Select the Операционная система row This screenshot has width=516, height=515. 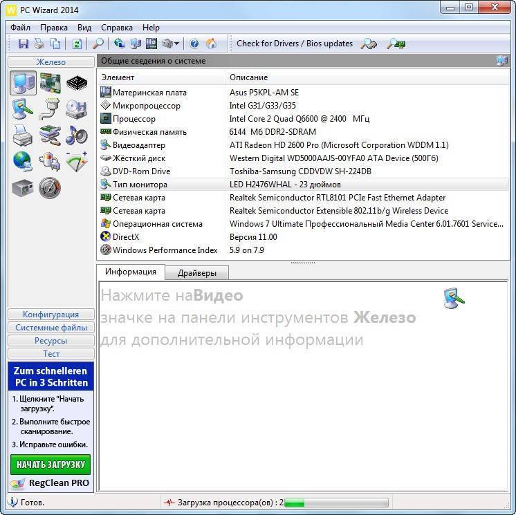pyautogui.click(x=304, y=224)
